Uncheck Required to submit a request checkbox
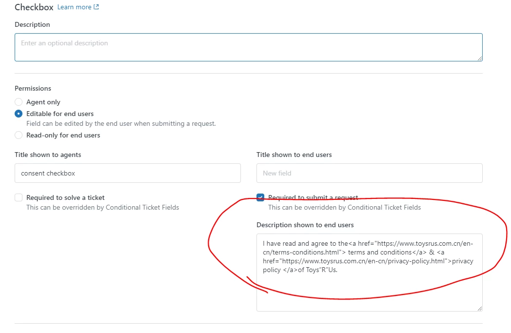 click(260, 197)
